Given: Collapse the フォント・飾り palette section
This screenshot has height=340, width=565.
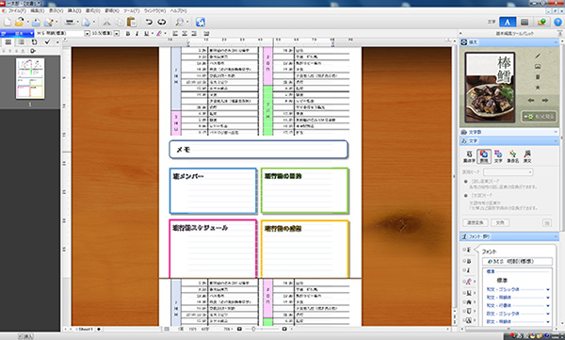Looking at the screenshot, I should point(556,236).
